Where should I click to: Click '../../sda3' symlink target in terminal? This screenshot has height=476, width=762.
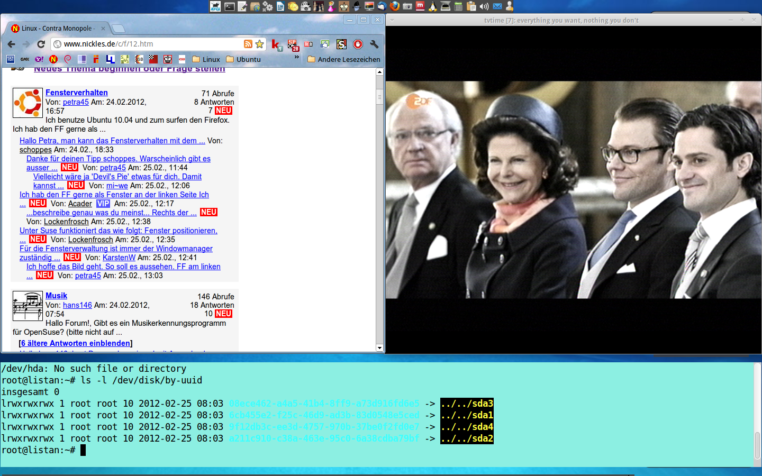pos(467,404)
